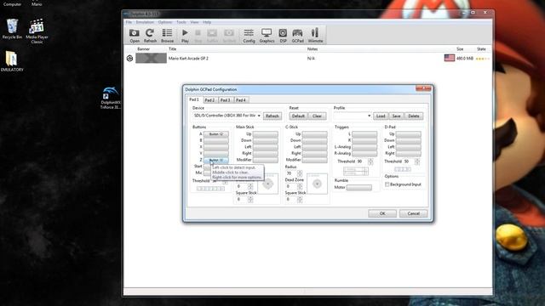This screenshot has width=545, height=306.
Task: Click the Open toolbar icon in Dolphin
Action: tap(135, 36)
